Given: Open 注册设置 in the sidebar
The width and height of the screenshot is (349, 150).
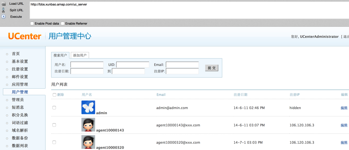Looking at the screenshot, I should click(20, 69).
